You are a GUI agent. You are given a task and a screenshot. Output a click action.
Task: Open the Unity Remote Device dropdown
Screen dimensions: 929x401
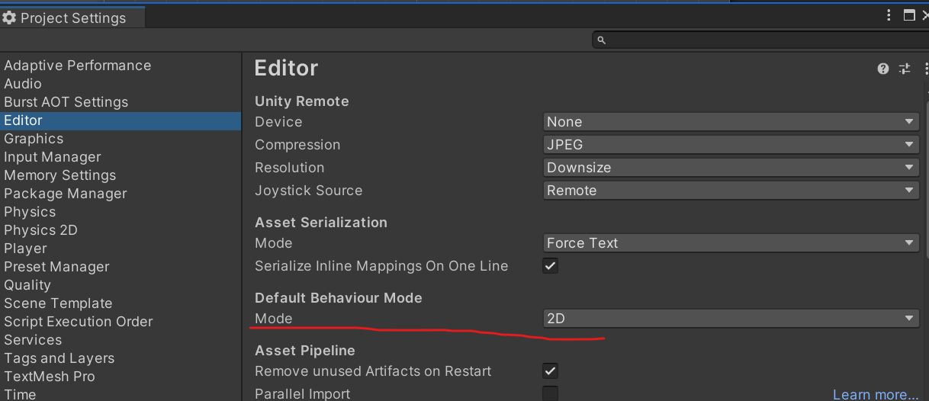click(731, 122)
